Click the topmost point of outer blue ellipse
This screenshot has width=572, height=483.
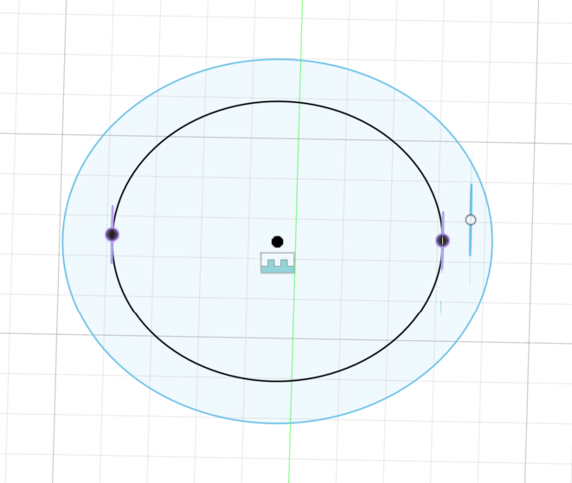(277, 60)
